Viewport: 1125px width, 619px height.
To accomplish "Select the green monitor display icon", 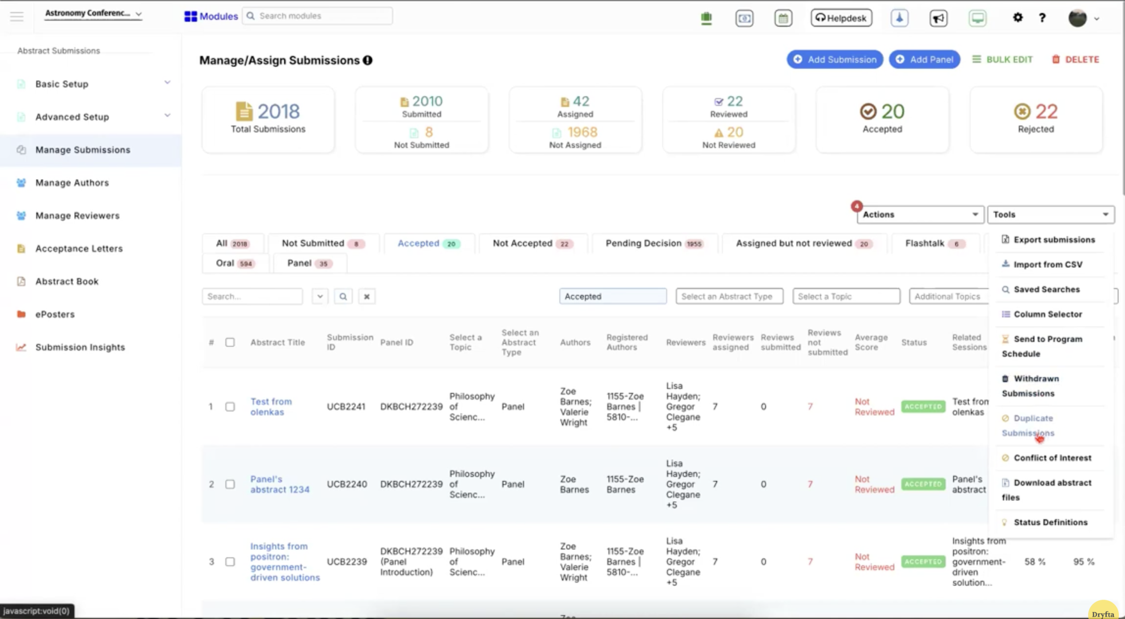I will pyautogui.click(x=977, y=18).
